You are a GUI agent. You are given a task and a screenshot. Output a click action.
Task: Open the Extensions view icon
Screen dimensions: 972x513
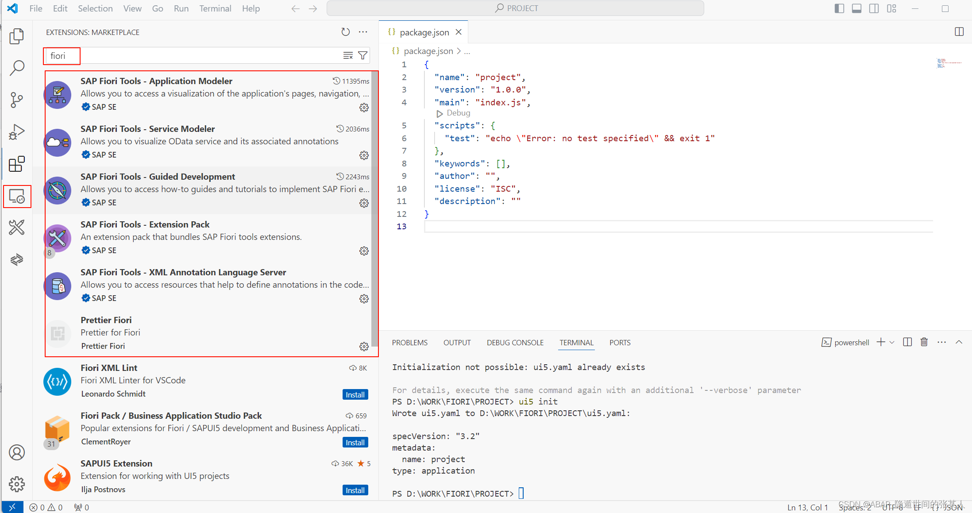tap(17, 164)
